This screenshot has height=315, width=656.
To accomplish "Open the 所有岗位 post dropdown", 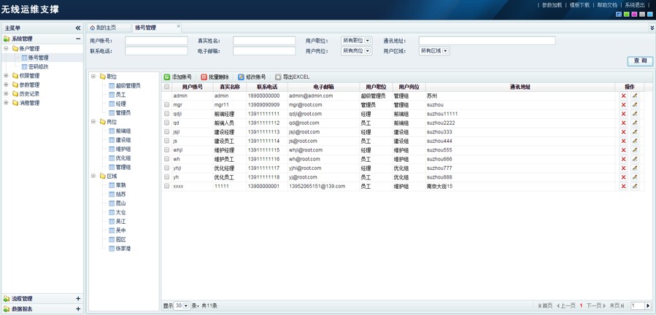I will pyautogui.click(x=356, y=50).
